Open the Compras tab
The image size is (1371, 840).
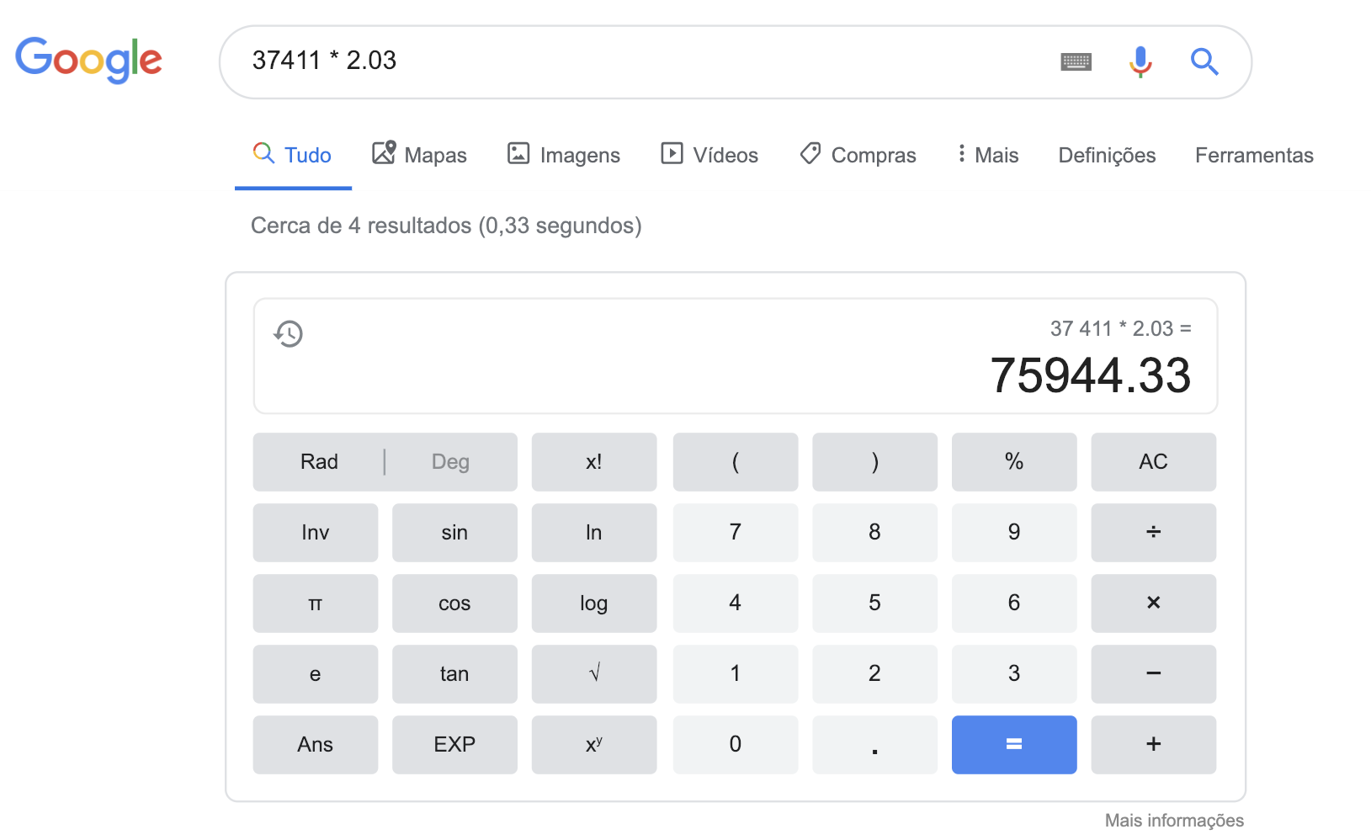(858, 155)
